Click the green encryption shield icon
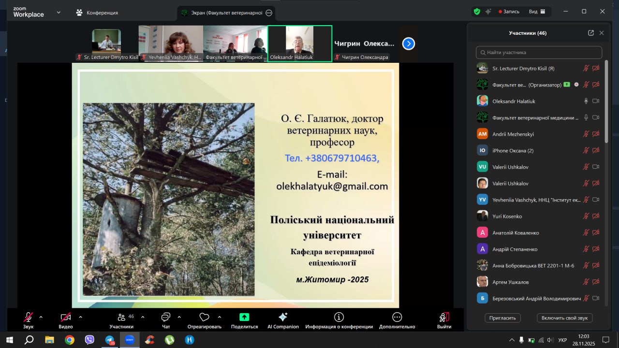 click(x=477, y=12)
